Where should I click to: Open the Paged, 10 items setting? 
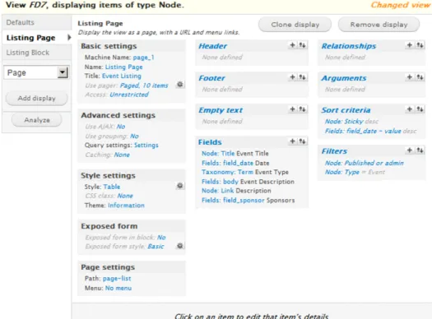pyautogui.click(x=144, y=86)
